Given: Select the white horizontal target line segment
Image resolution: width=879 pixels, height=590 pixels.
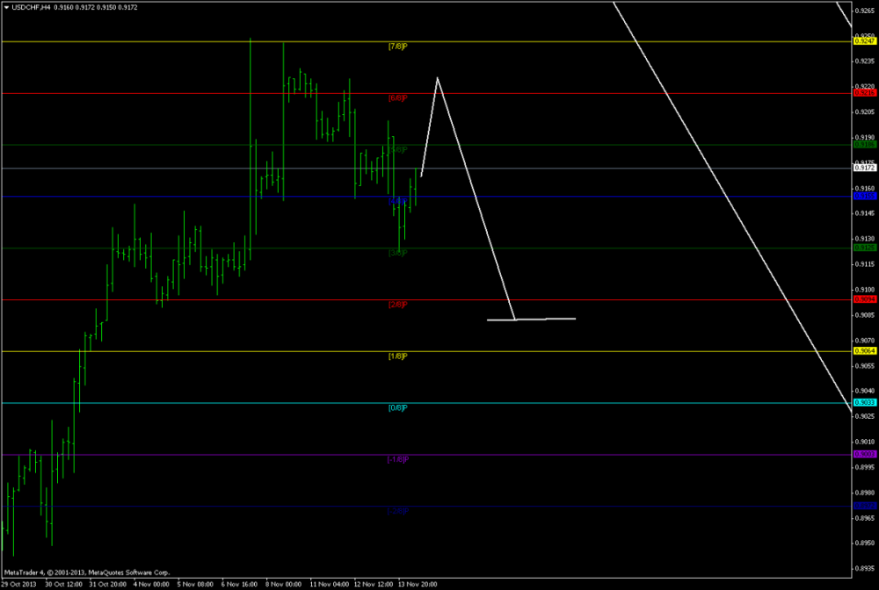Looking at the screenshot, I should (x=544, y=319).
